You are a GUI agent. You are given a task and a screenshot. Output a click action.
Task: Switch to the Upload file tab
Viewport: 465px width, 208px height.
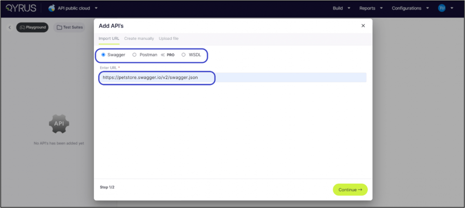coord(168,39)
